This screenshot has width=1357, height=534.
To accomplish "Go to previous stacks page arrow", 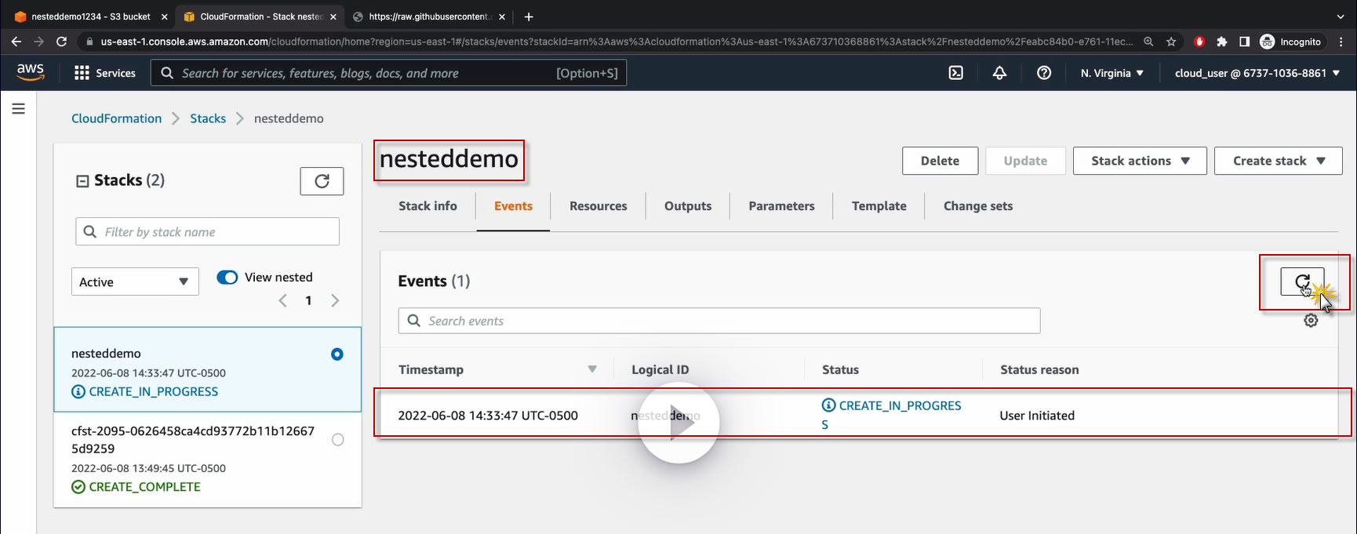I will click(283, 300).
